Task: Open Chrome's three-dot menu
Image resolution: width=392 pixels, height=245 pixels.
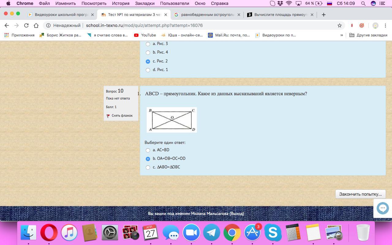Action: (x=385, y=25)
